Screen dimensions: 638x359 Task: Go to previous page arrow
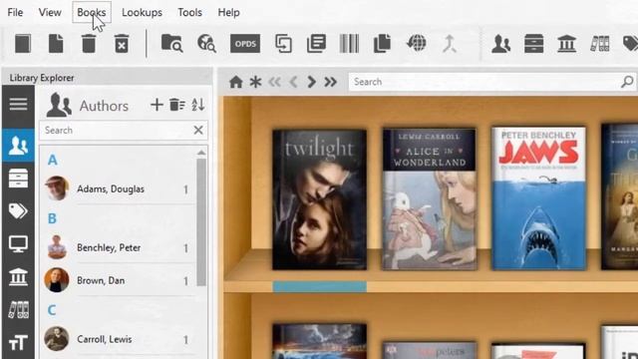(x=293, y=82)
